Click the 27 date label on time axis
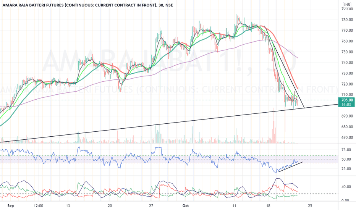The width and height of the screenshot is (356, 210). 151,206
